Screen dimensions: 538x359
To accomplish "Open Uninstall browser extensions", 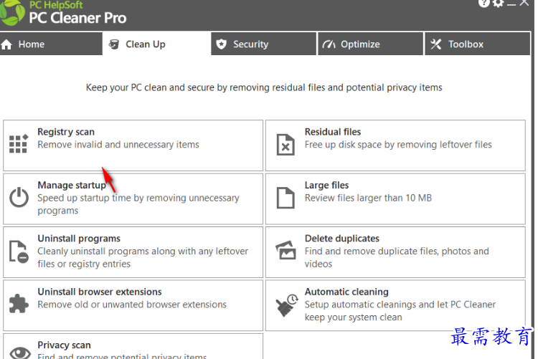I will [x=133, y=305].
